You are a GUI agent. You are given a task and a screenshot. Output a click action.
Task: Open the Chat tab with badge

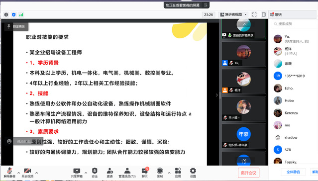tap(145, 173)
